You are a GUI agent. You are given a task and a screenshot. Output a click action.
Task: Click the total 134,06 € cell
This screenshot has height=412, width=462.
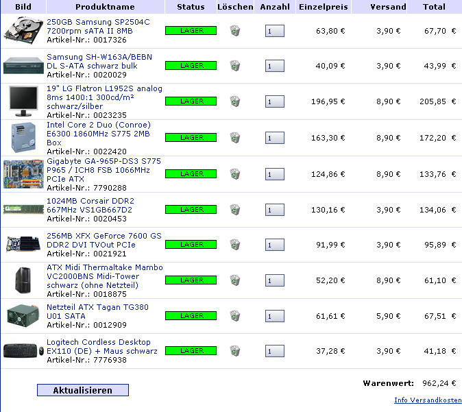click(x=438, y=210)
